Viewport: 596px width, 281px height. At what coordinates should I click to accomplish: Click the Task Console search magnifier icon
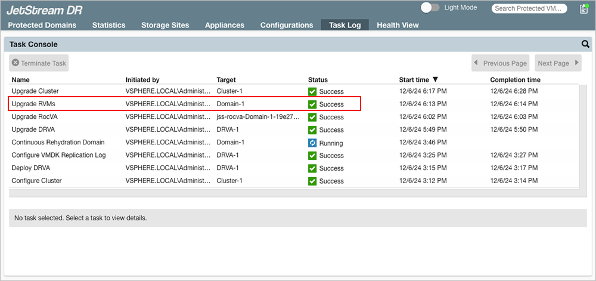[x=585, y=44]
